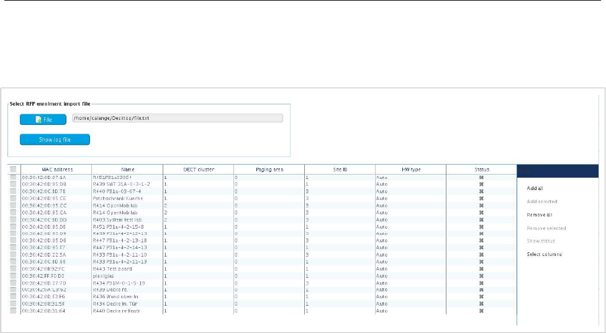Viewport: 606px width, 333px height.
Task: Click the status X icon for R440 Decke re Fnstr
Action: click(481, 311)
